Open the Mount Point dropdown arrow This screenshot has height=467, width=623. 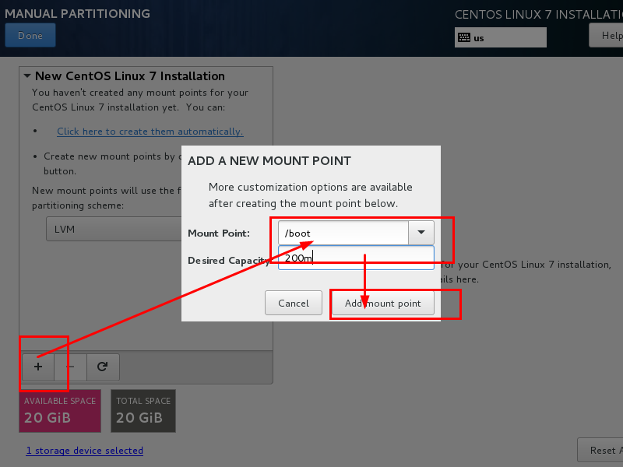click(x=421, y=233)
